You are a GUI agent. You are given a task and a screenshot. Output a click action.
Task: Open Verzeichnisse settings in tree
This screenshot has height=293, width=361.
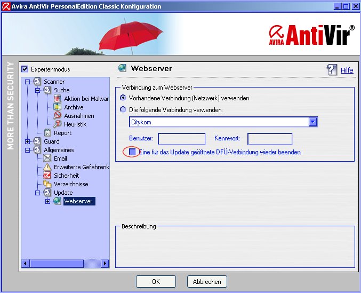(x=71, y=184)
